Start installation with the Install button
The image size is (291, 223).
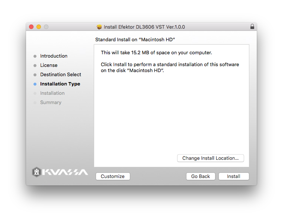[234, 177]
